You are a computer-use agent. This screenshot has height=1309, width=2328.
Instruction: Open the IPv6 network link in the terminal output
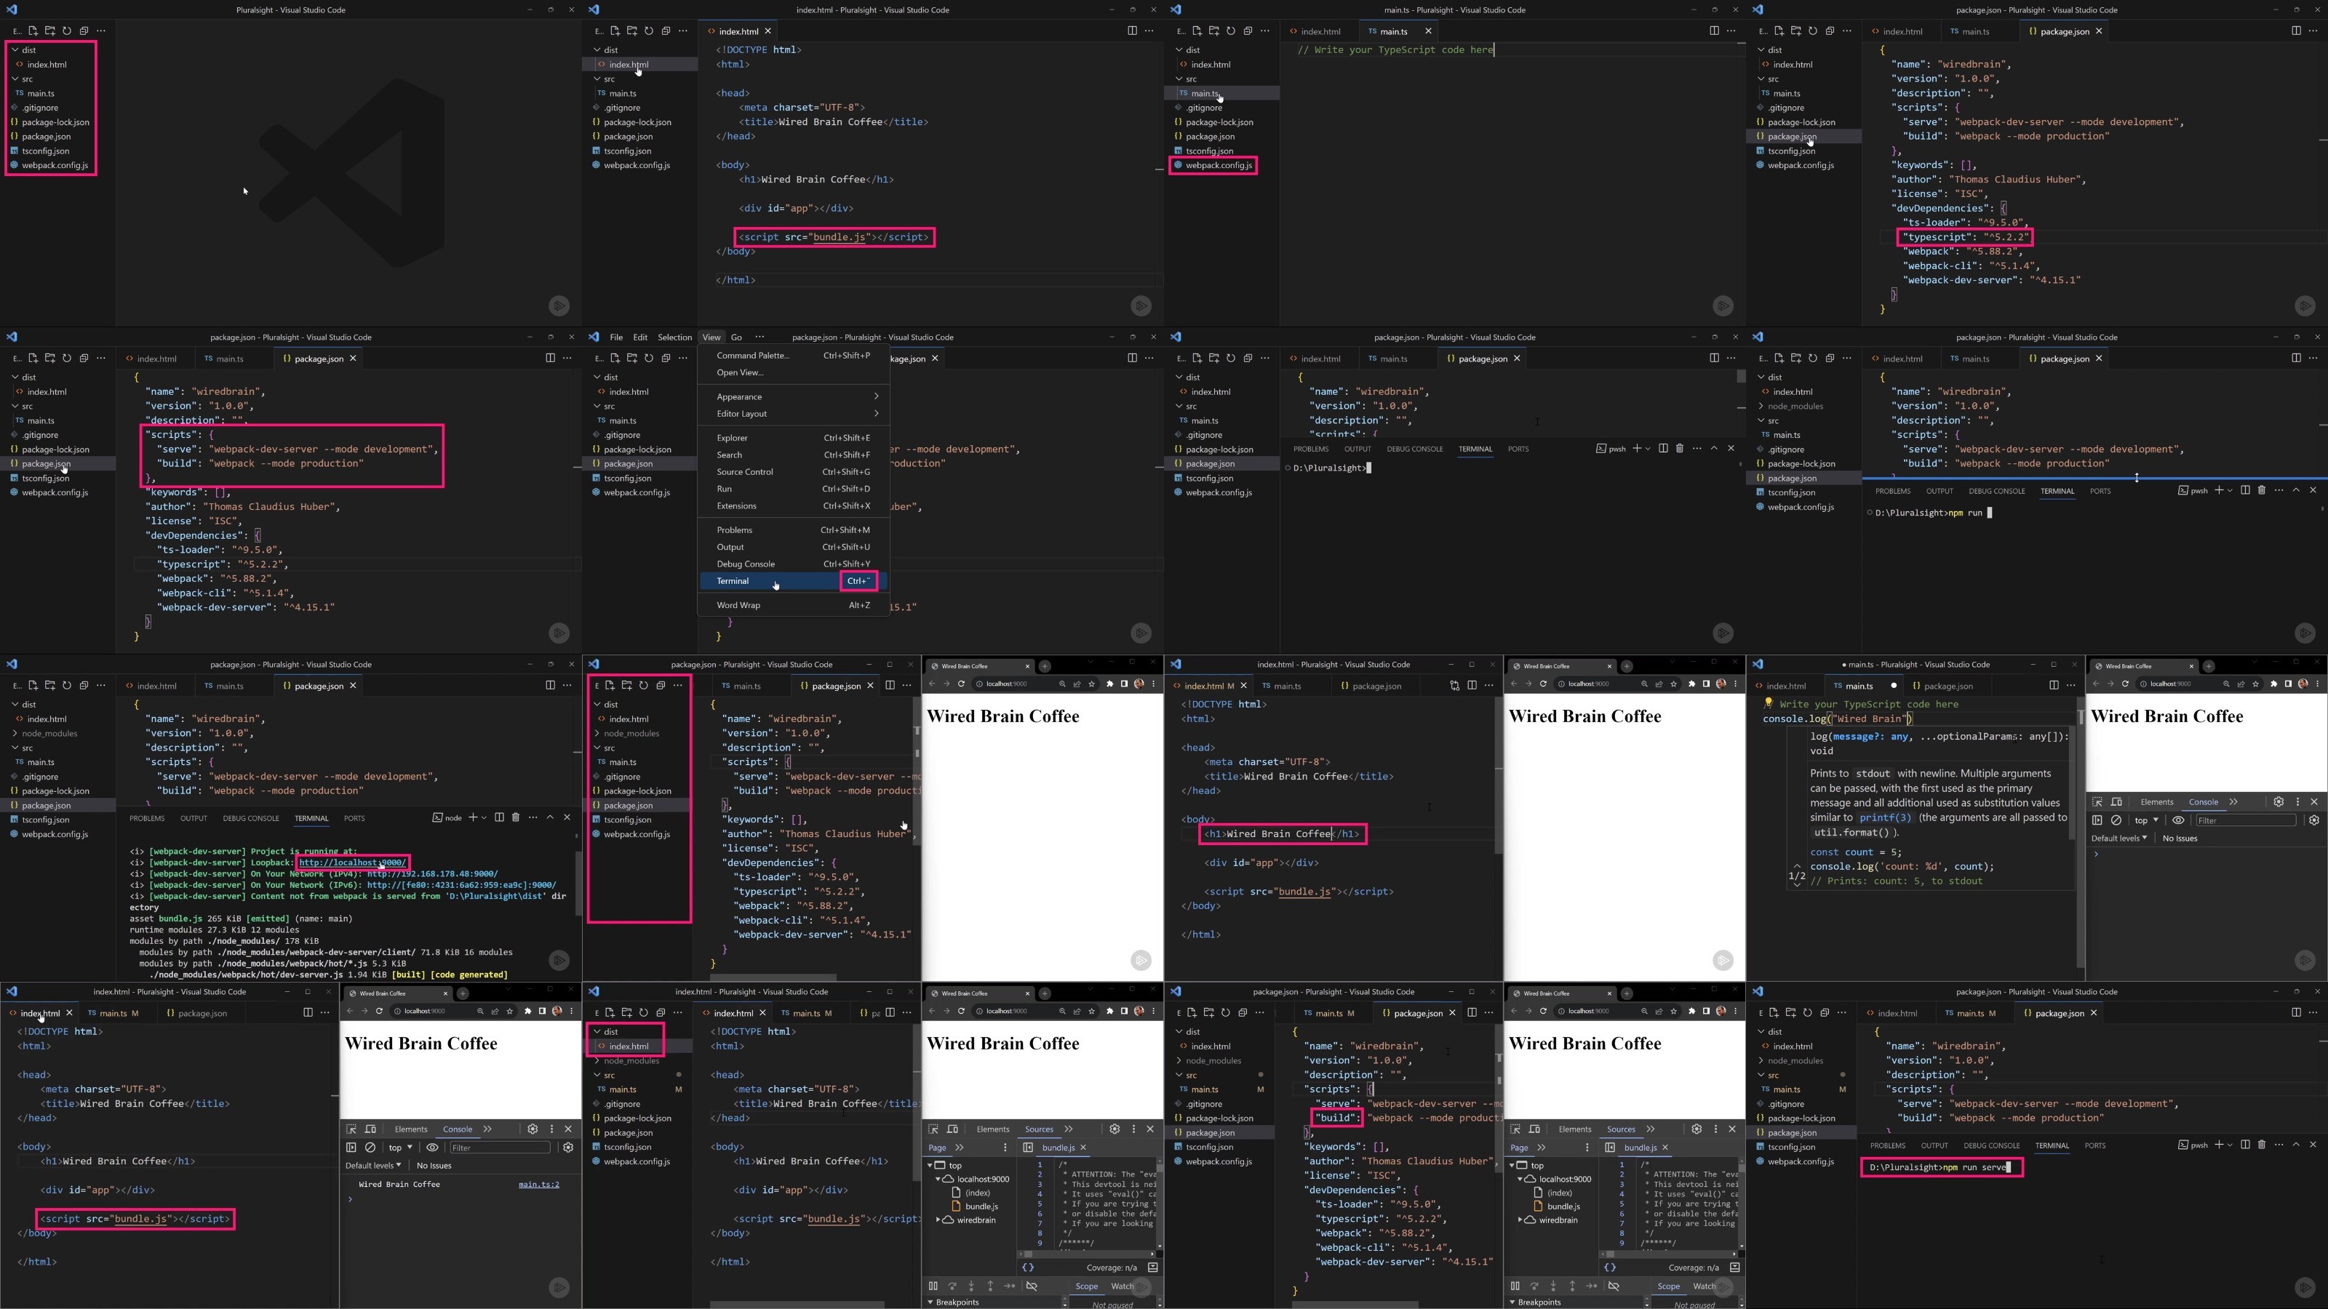(x=461, y=885)
